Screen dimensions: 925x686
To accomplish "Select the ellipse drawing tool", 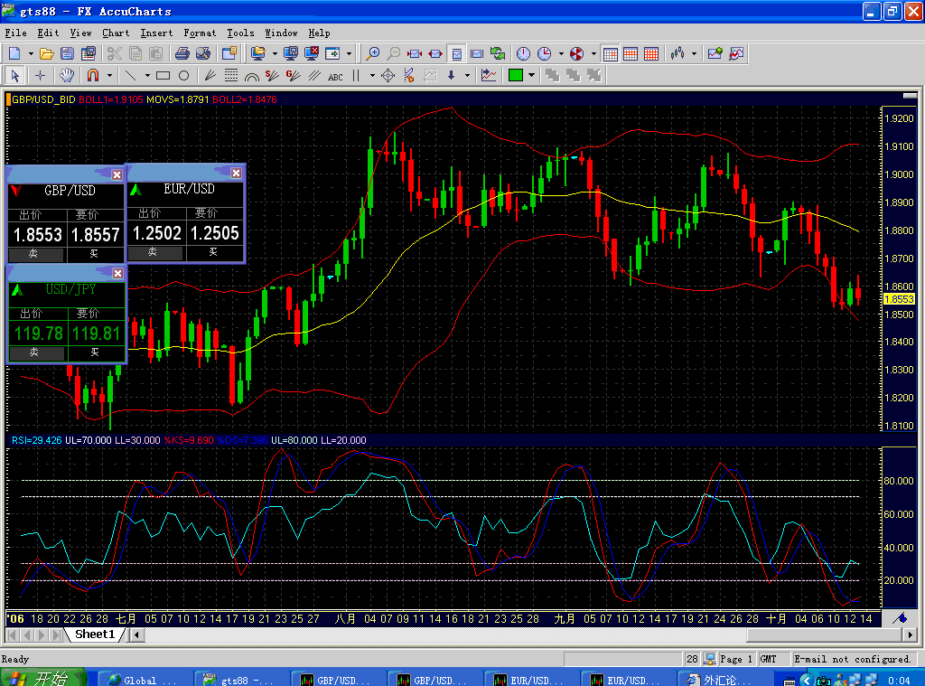I will pos(183,75).
